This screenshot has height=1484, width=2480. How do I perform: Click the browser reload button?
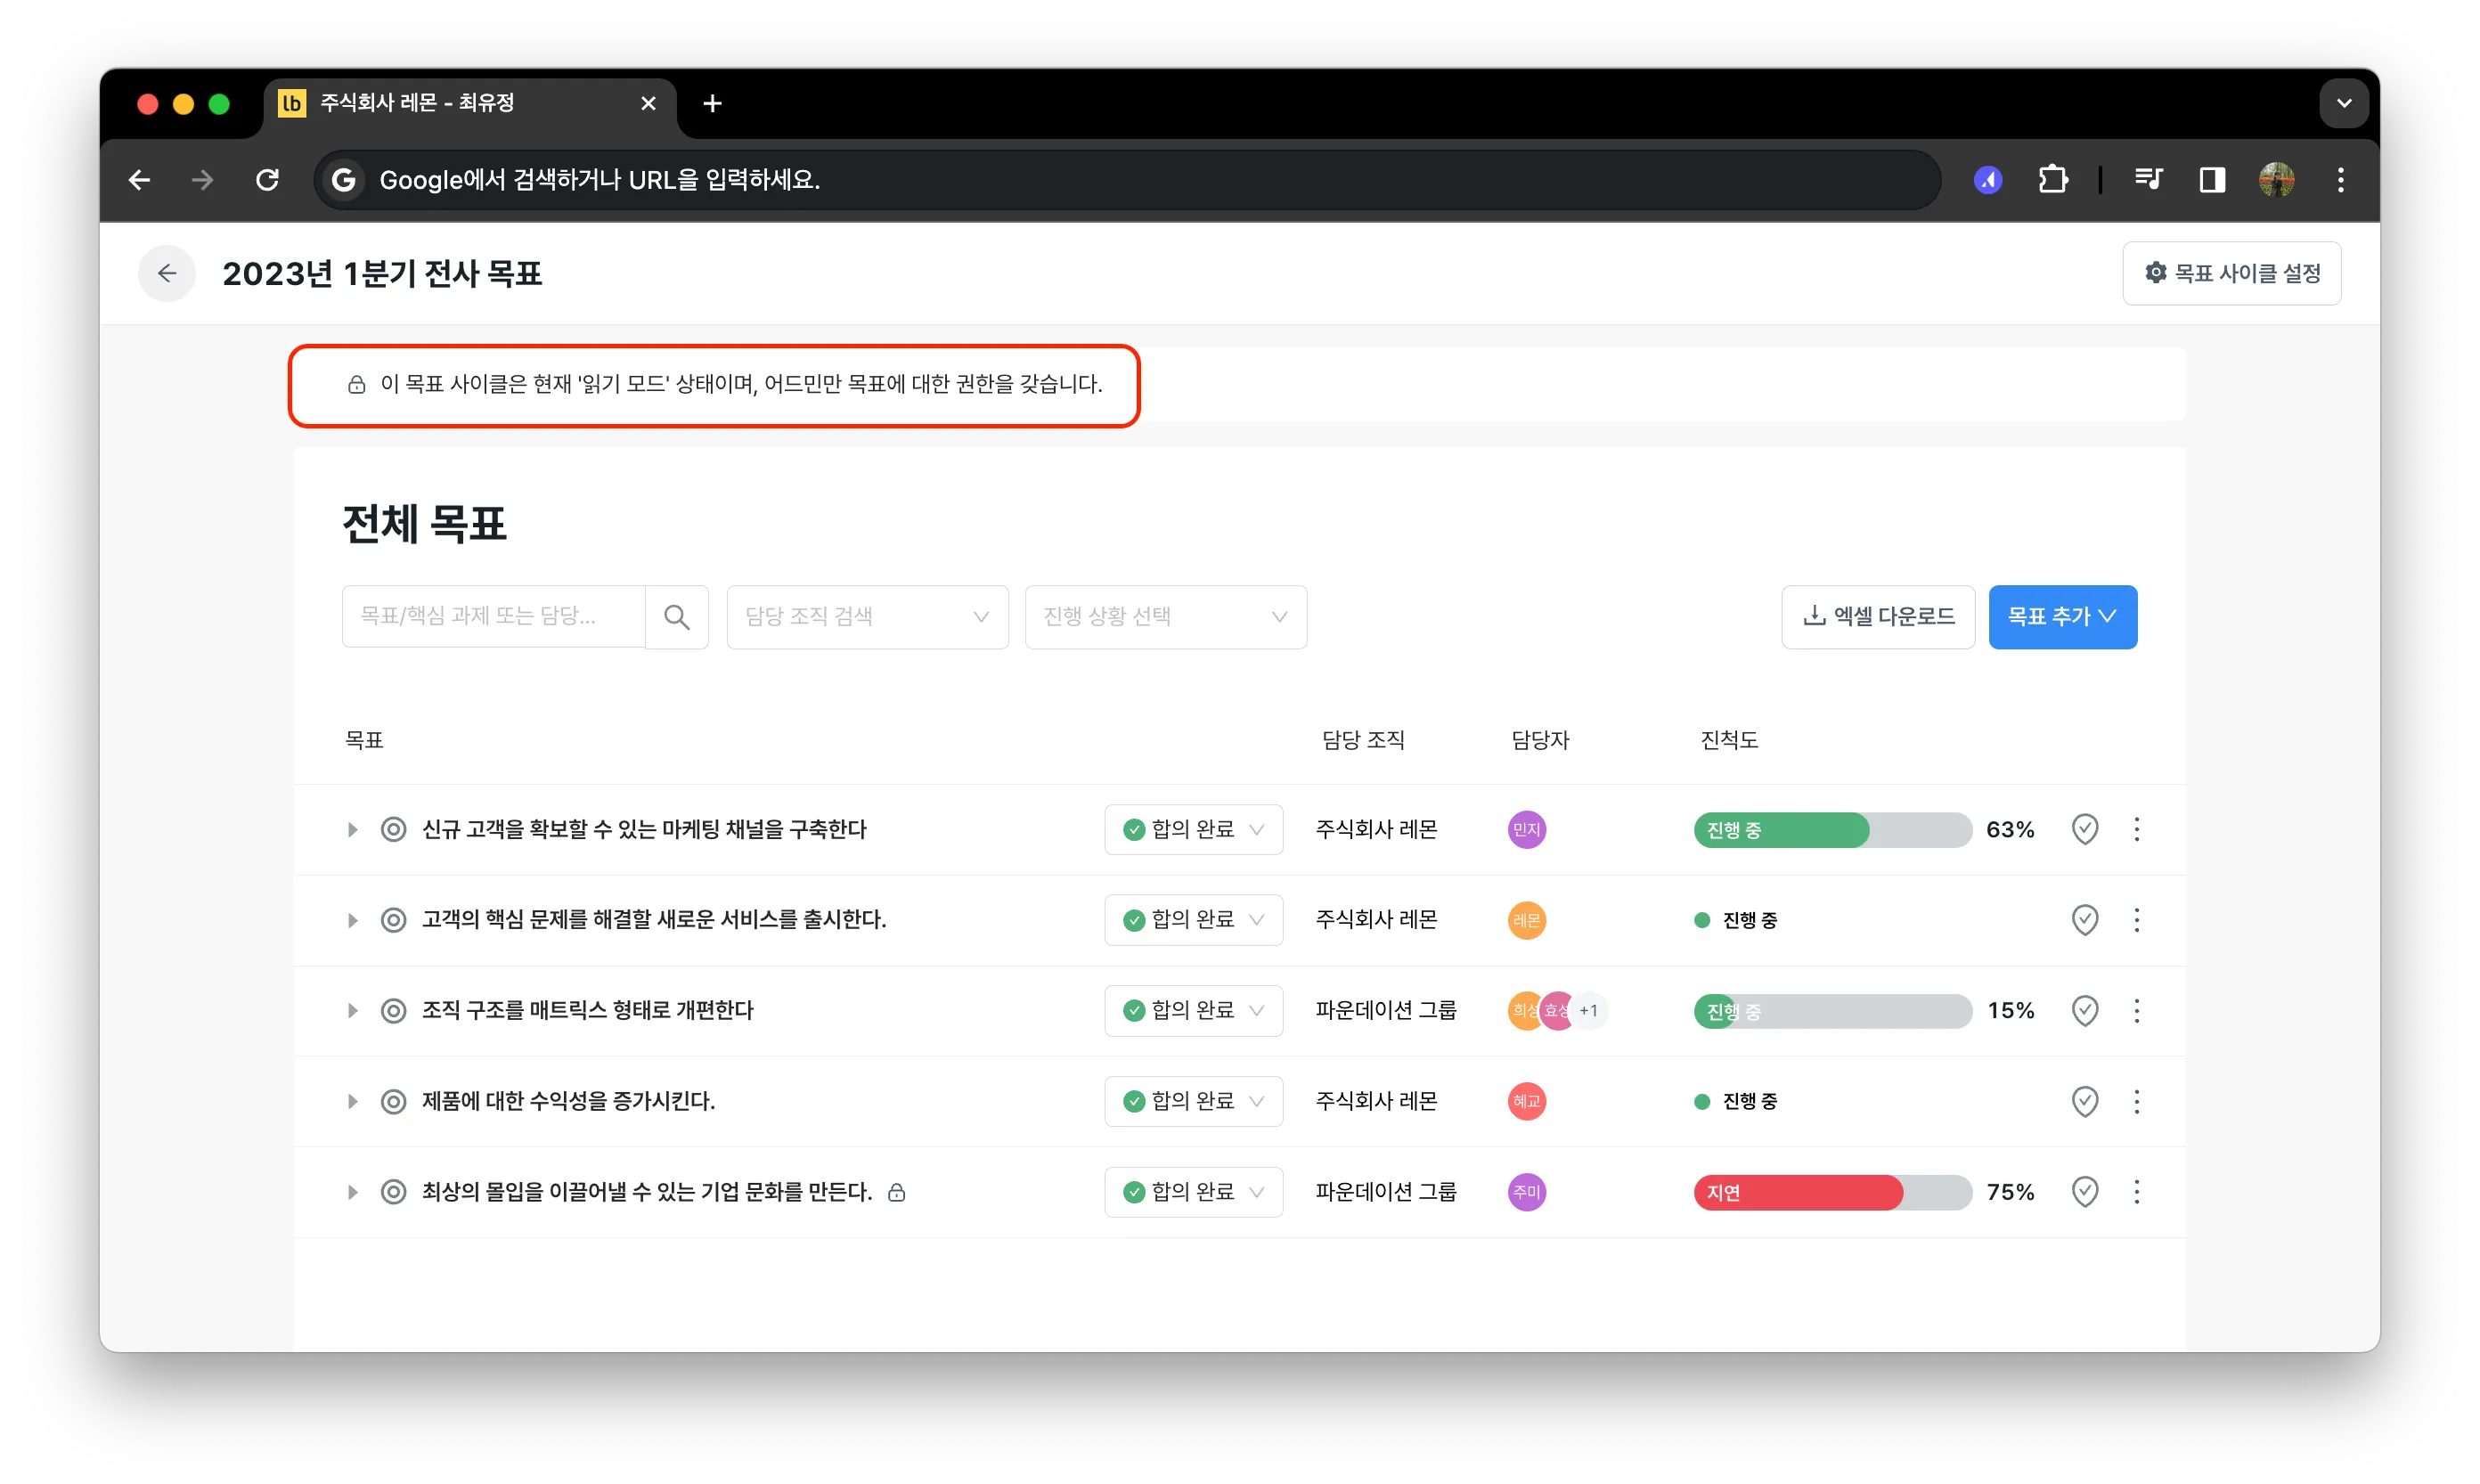267,180
